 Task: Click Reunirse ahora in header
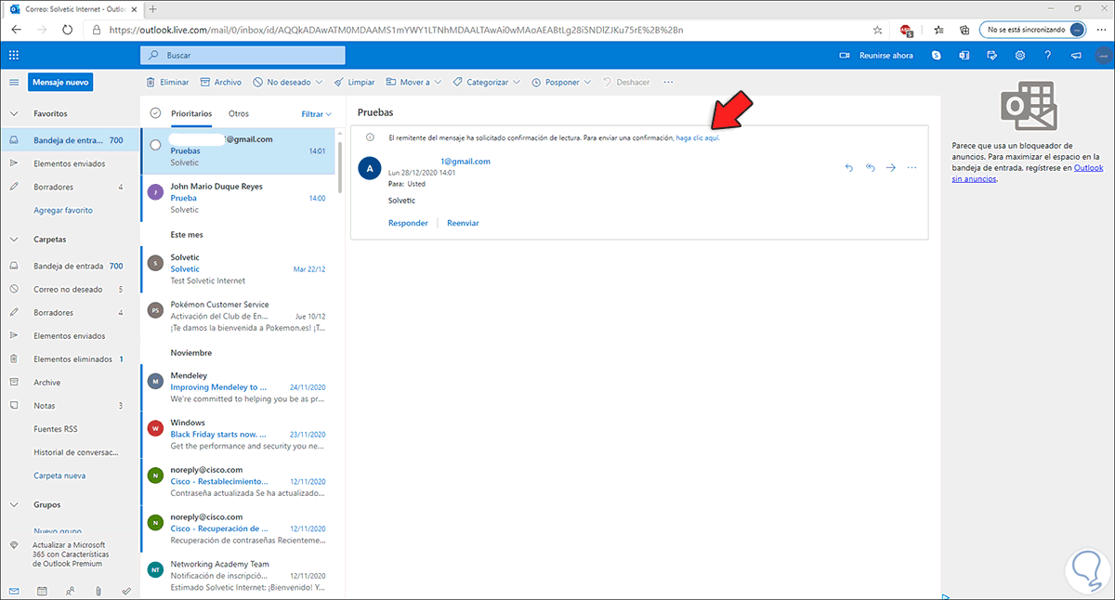(876, 55)
